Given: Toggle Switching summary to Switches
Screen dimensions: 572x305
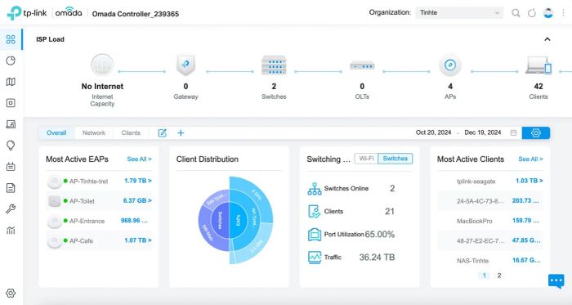Looking at the screenshot, I should (x=395, y=159).
